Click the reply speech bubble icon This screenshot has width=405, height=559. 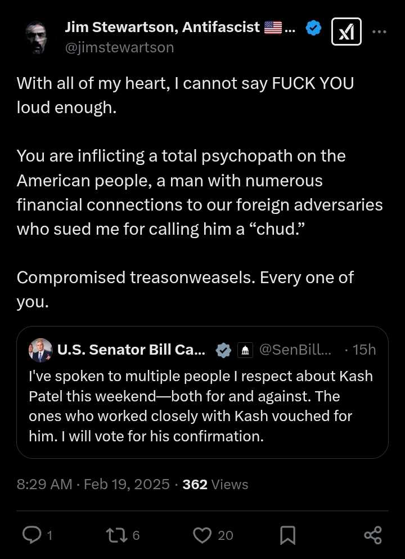click(x=31, y=535)
